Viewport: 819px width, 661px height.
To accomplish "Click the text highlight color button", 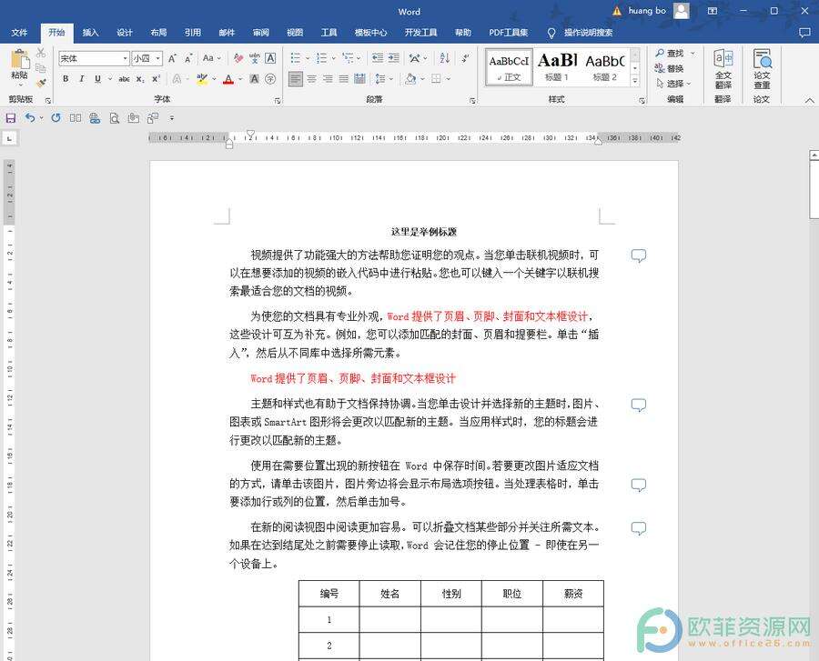I will (202, 79).
